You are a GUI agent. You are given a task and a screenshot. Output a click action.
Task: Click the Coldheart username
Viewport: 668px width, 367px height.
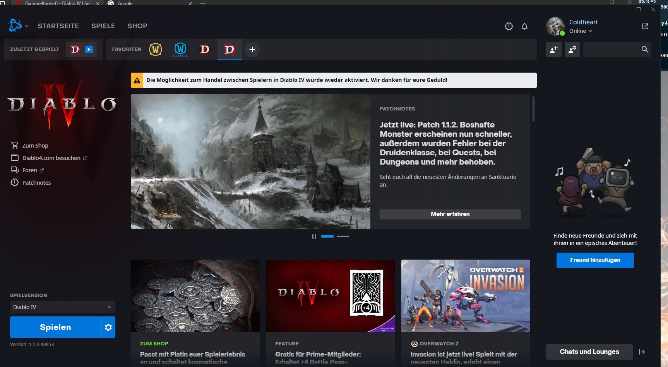coord(584,22)
